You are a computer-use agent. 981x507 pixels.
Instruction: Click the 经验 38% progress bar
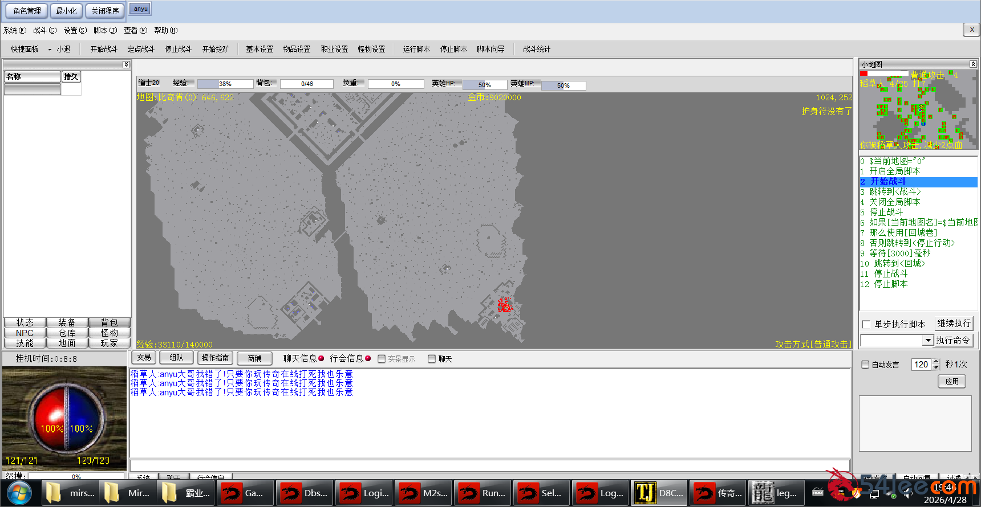pyautogui.click(x=225, y=84)
